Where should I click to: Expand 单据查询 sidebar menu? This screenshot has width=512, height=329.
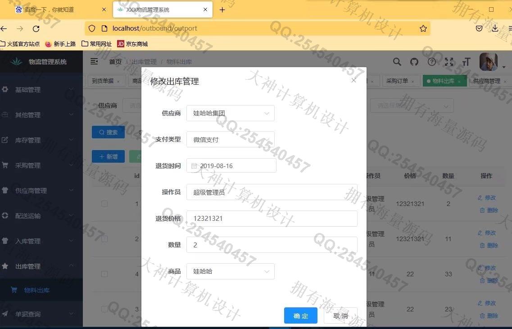41,314
